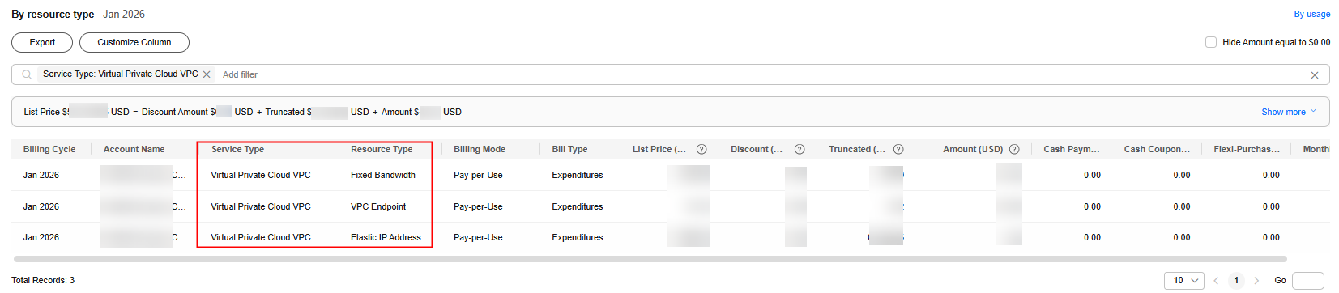The image size is (1339, 293).
Task: Open help icon next to List Price column
Action: tap(701, 149)
